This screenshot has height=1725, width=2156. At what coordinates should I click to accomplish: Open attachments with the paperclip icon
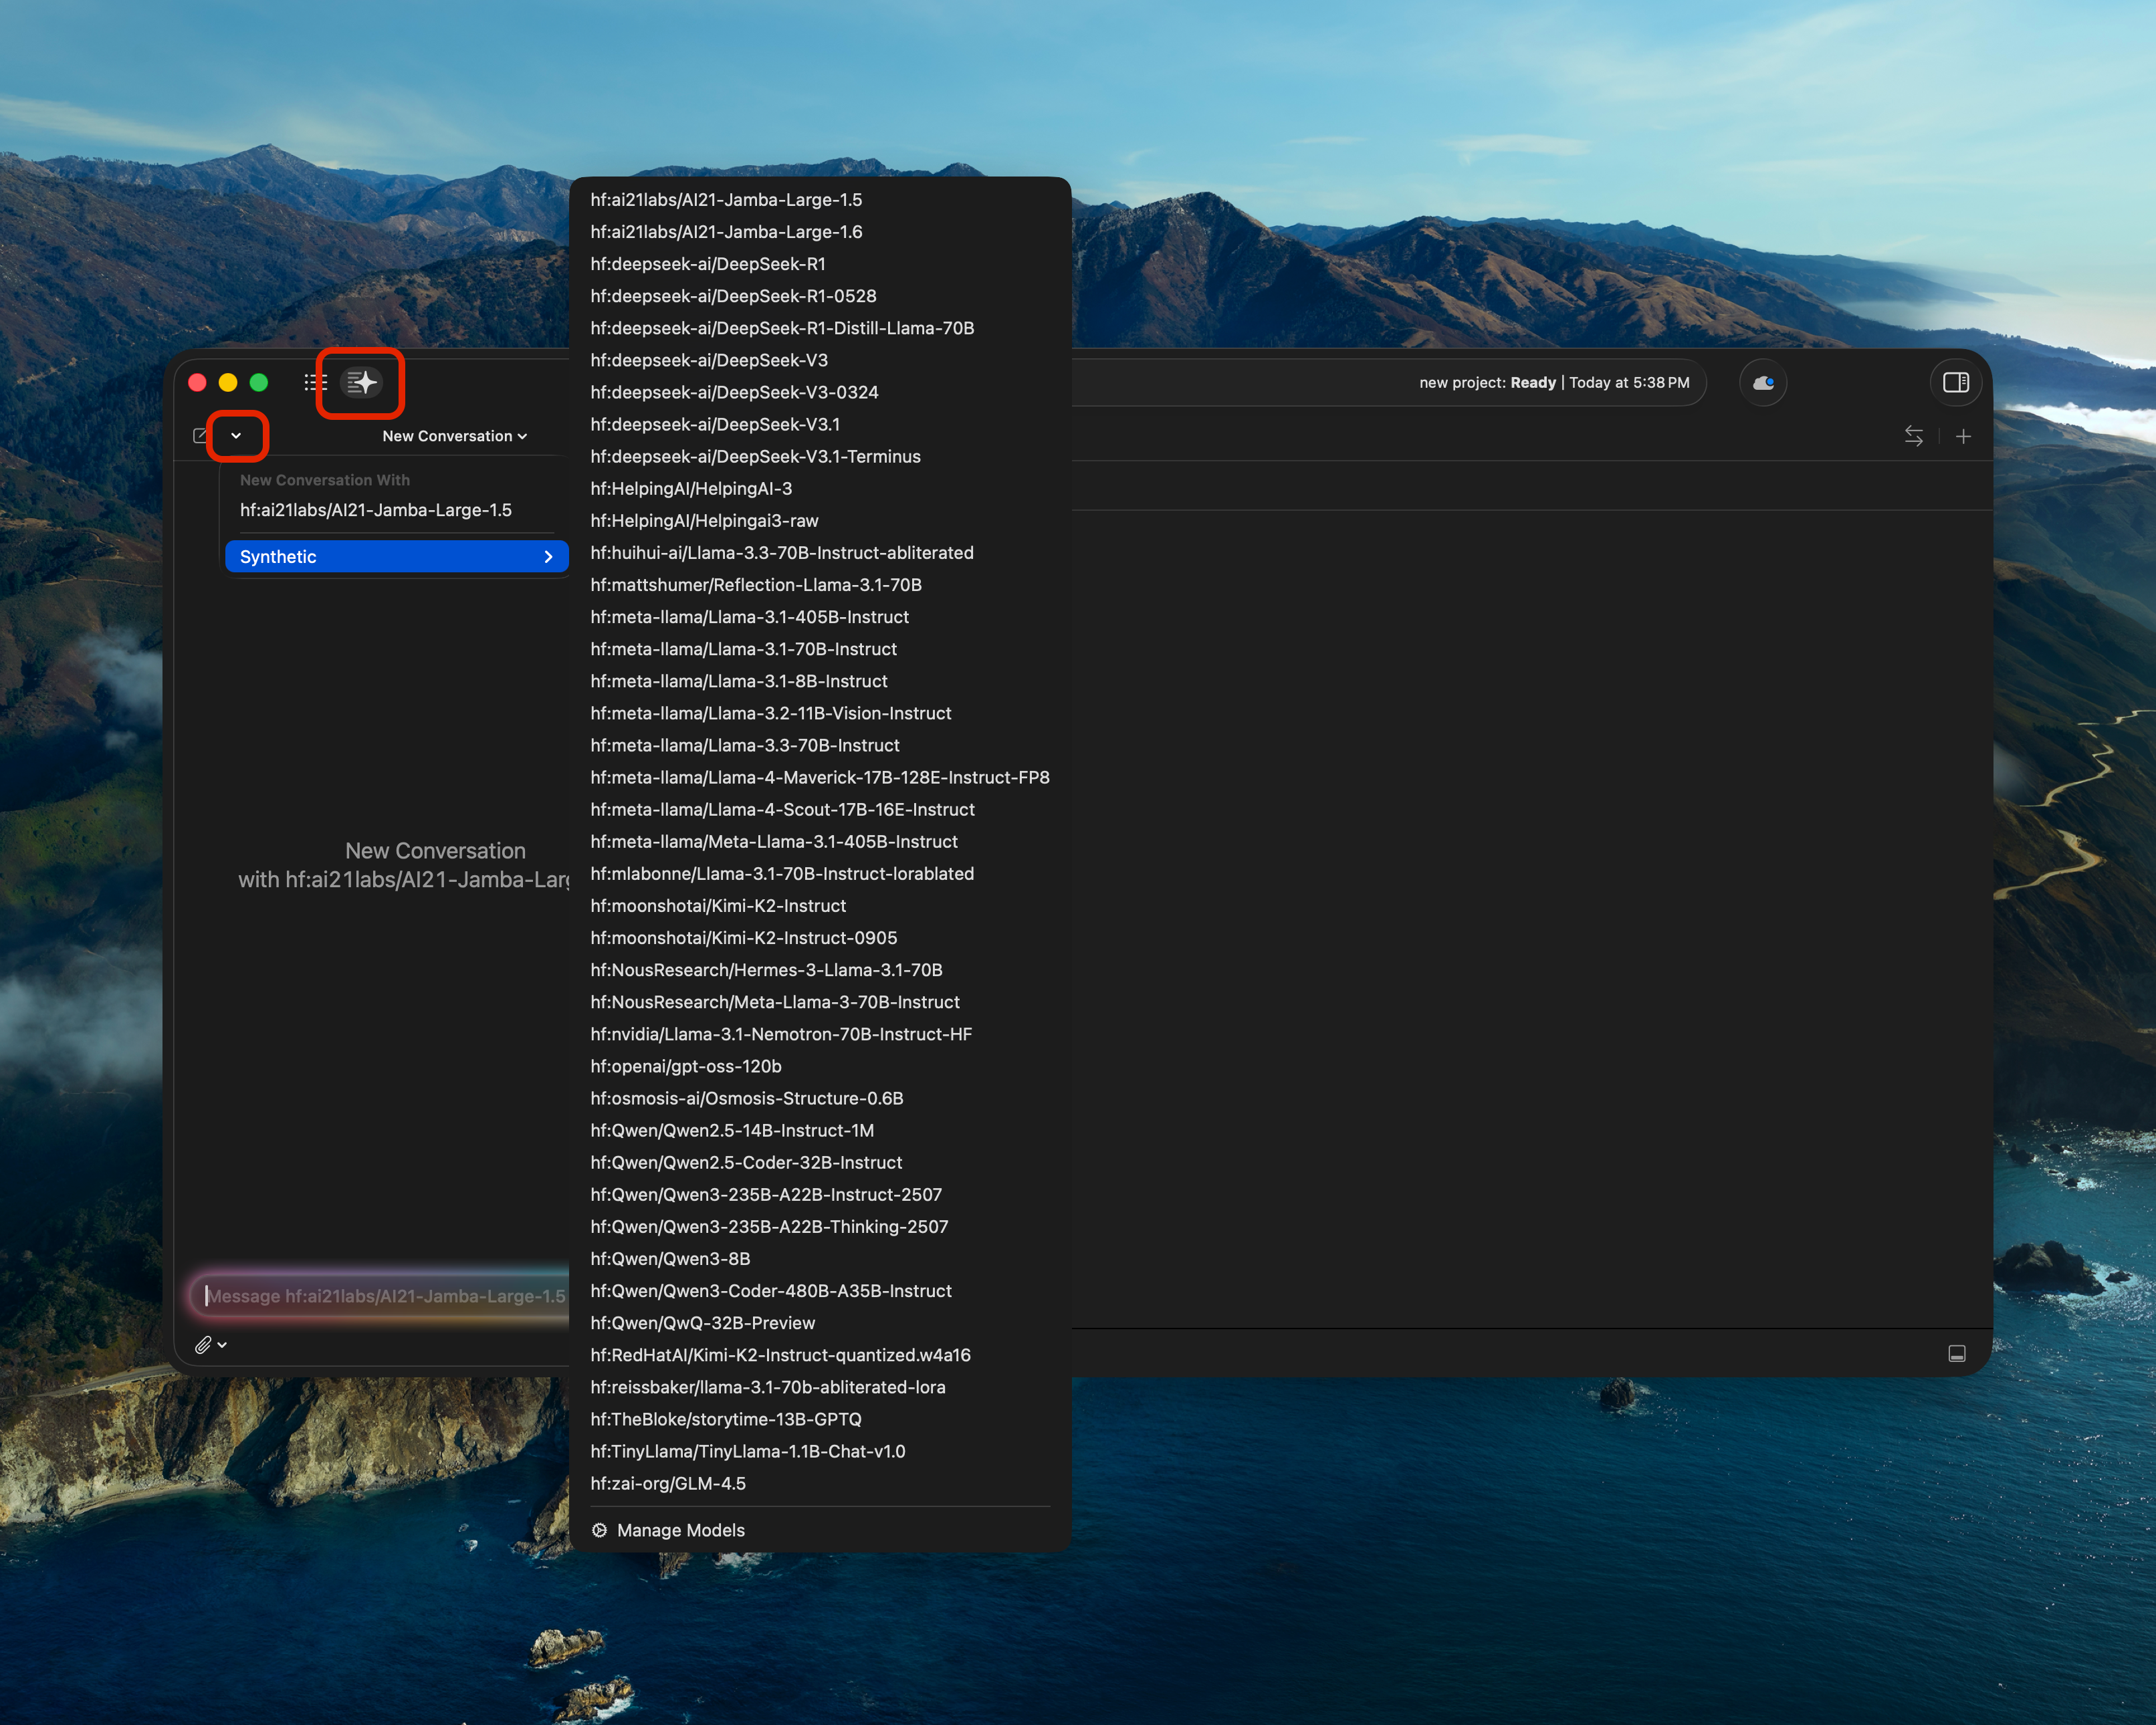point(203,1345)
